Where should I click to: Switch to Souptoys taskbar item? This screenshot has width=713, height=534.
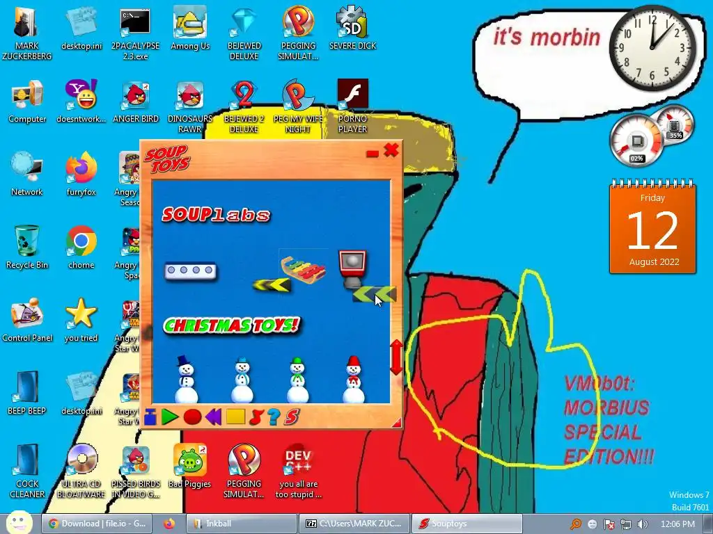466,524
